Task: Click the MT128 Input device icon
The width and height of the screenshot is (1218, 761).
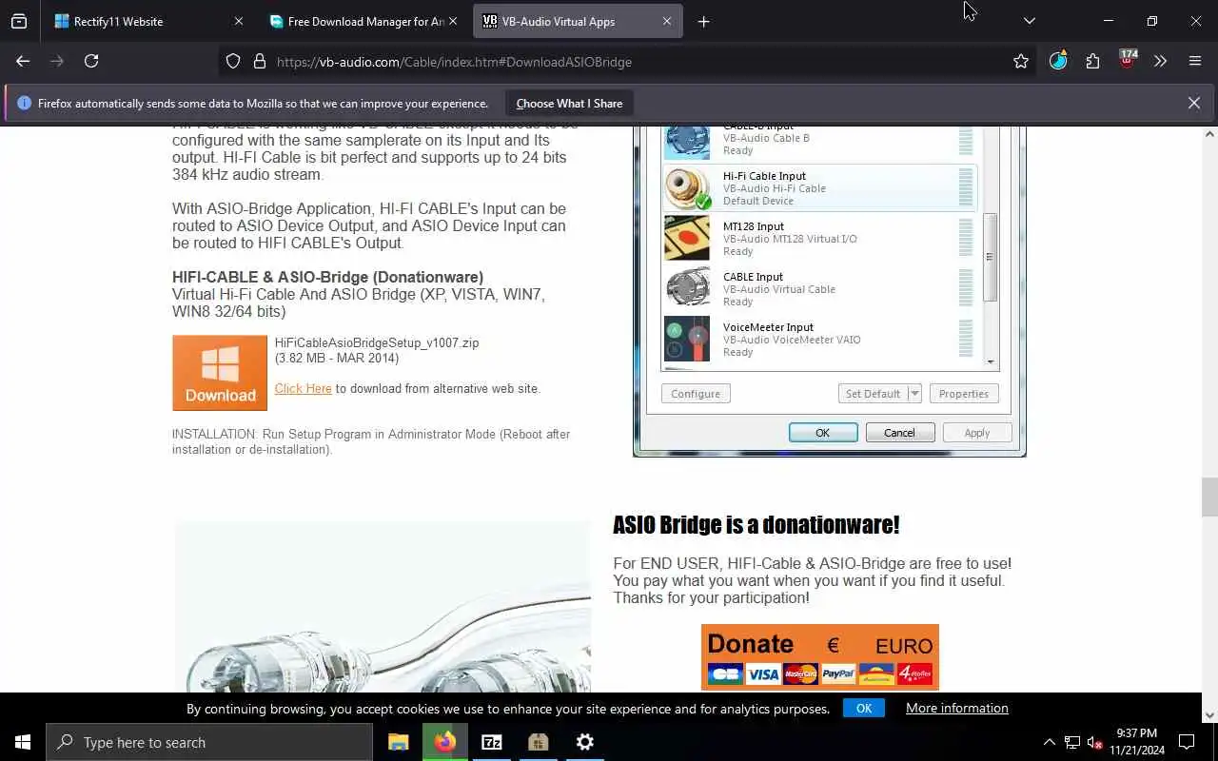Action: pyautogui.click(x=687, y=238)
